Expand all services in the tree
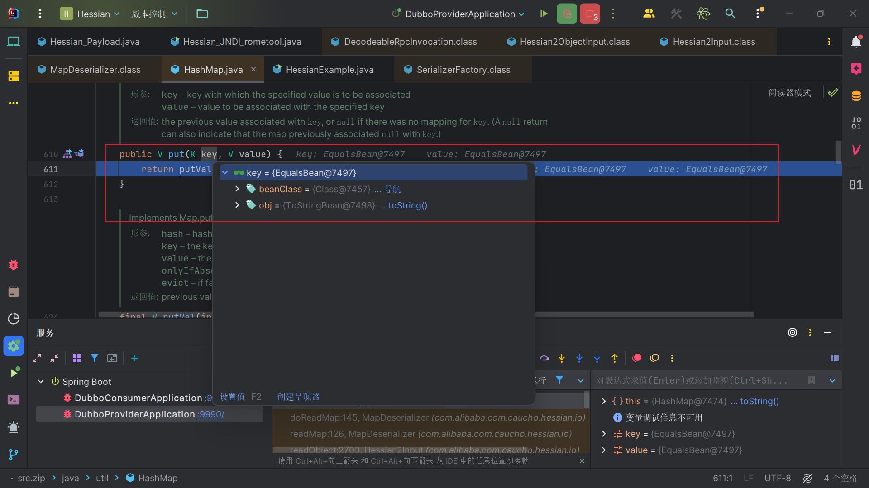 [37, 358]
